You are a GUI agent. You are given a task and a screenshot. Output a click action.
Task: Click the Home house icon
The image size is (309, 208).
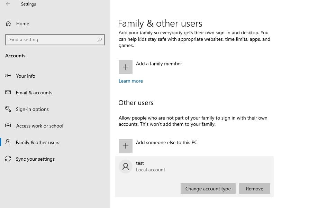(x=8, y=23)
